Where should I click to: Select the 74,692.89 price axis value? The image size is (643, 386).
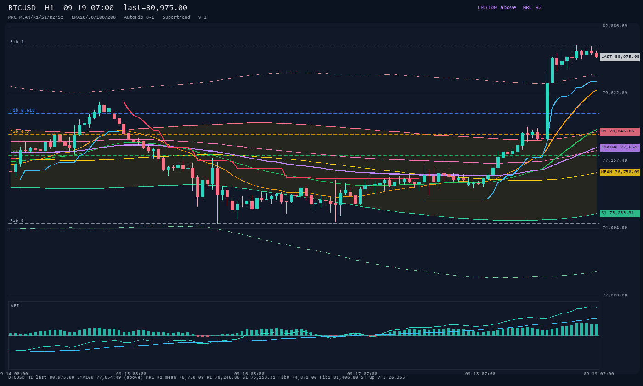pyautogui.click(x=615, y=227)
